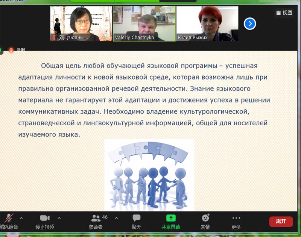
Task: Expand the arrow next to participants count
Action: (116, 218)
